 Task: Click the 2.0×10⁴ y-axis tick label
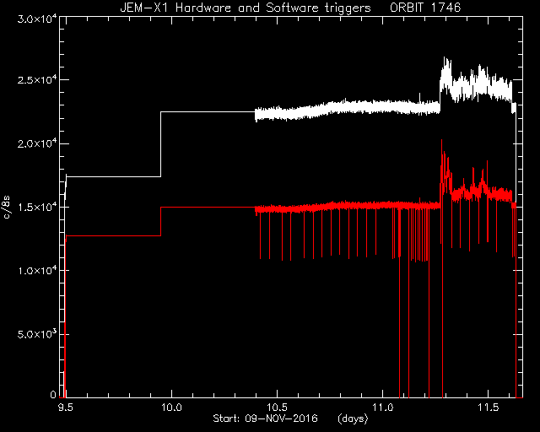tap(37, 143)
